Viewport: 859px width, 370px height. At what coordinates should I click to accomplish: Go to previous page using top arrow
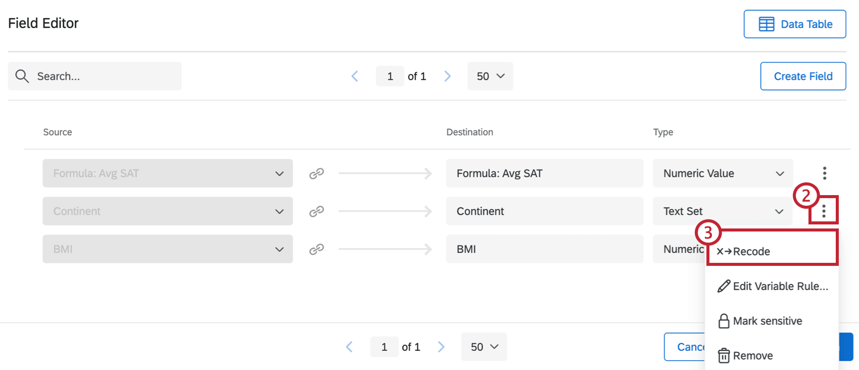pos(355,76)
